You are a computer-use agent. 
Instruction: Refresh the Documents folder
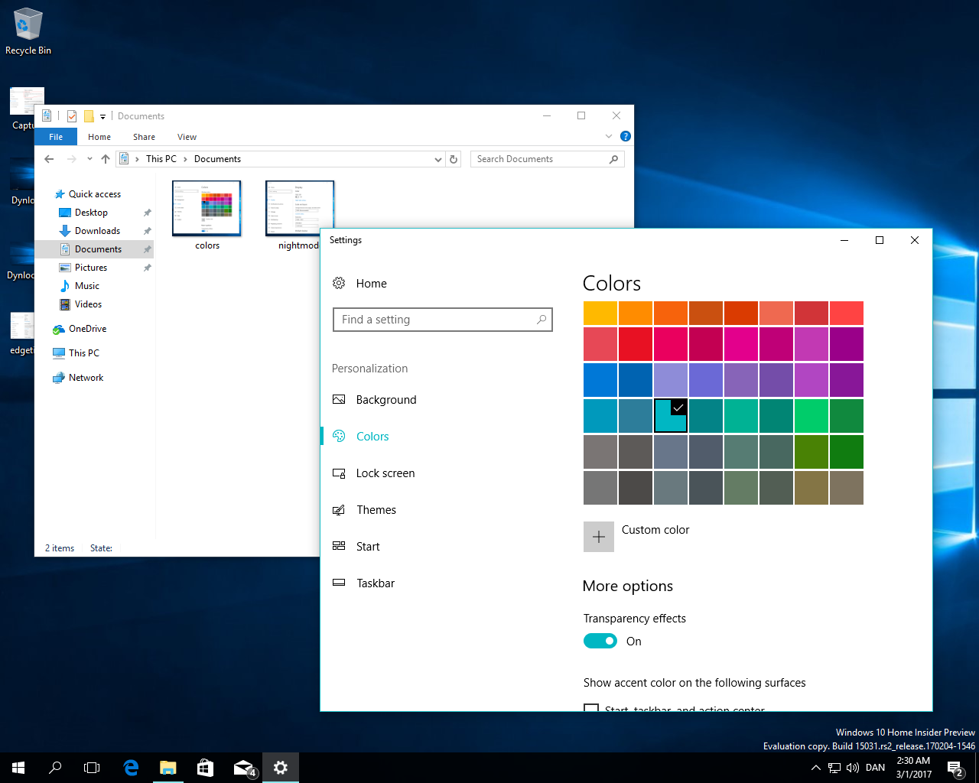point(454,158)
